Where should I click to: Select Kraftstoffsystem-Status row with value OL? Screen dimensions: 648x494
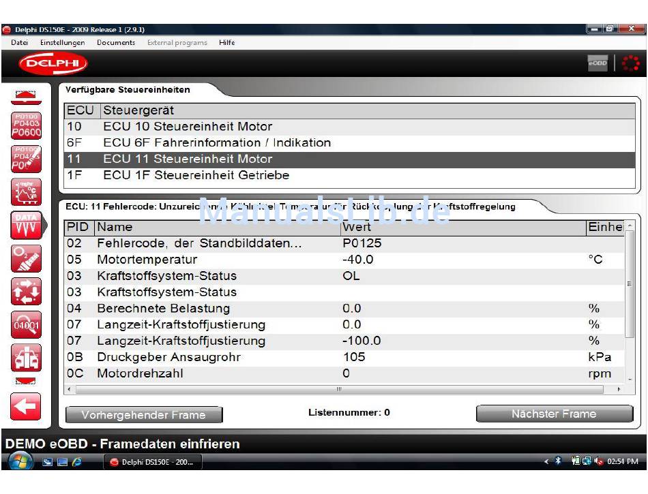(x=344, y=276)
